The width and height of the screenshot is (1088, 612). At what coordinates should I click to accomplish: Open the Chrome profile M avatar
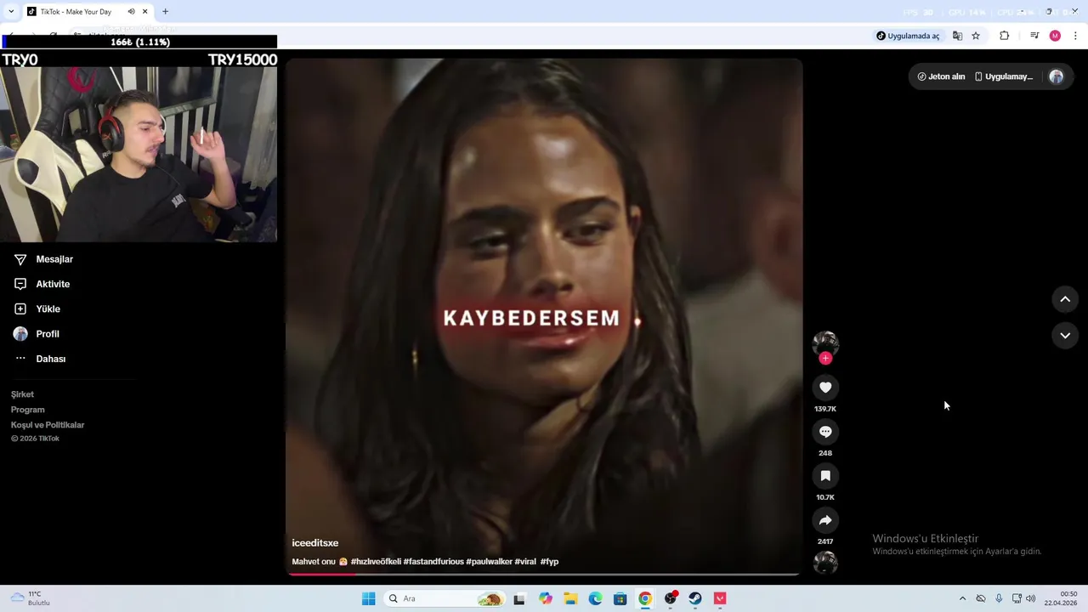(x=1055, y=36)
